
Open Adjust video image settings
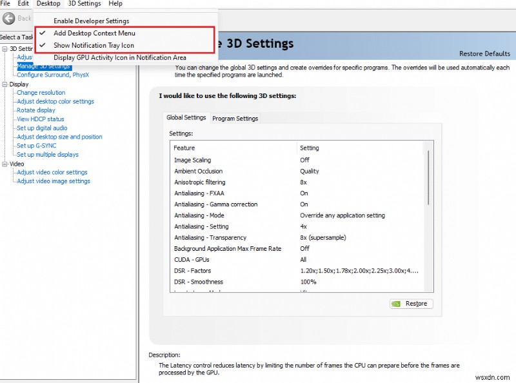(54, 181)
